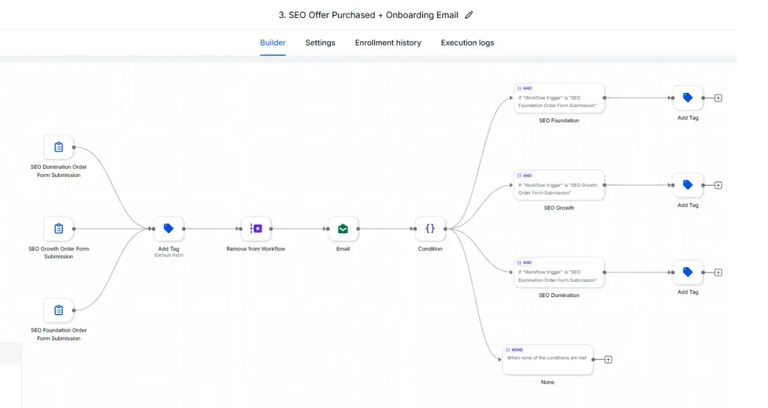Viewport: 768px width, 408px height.
Task: Open the SEO Foundation condition card
Action: click(x=559, y=98)
